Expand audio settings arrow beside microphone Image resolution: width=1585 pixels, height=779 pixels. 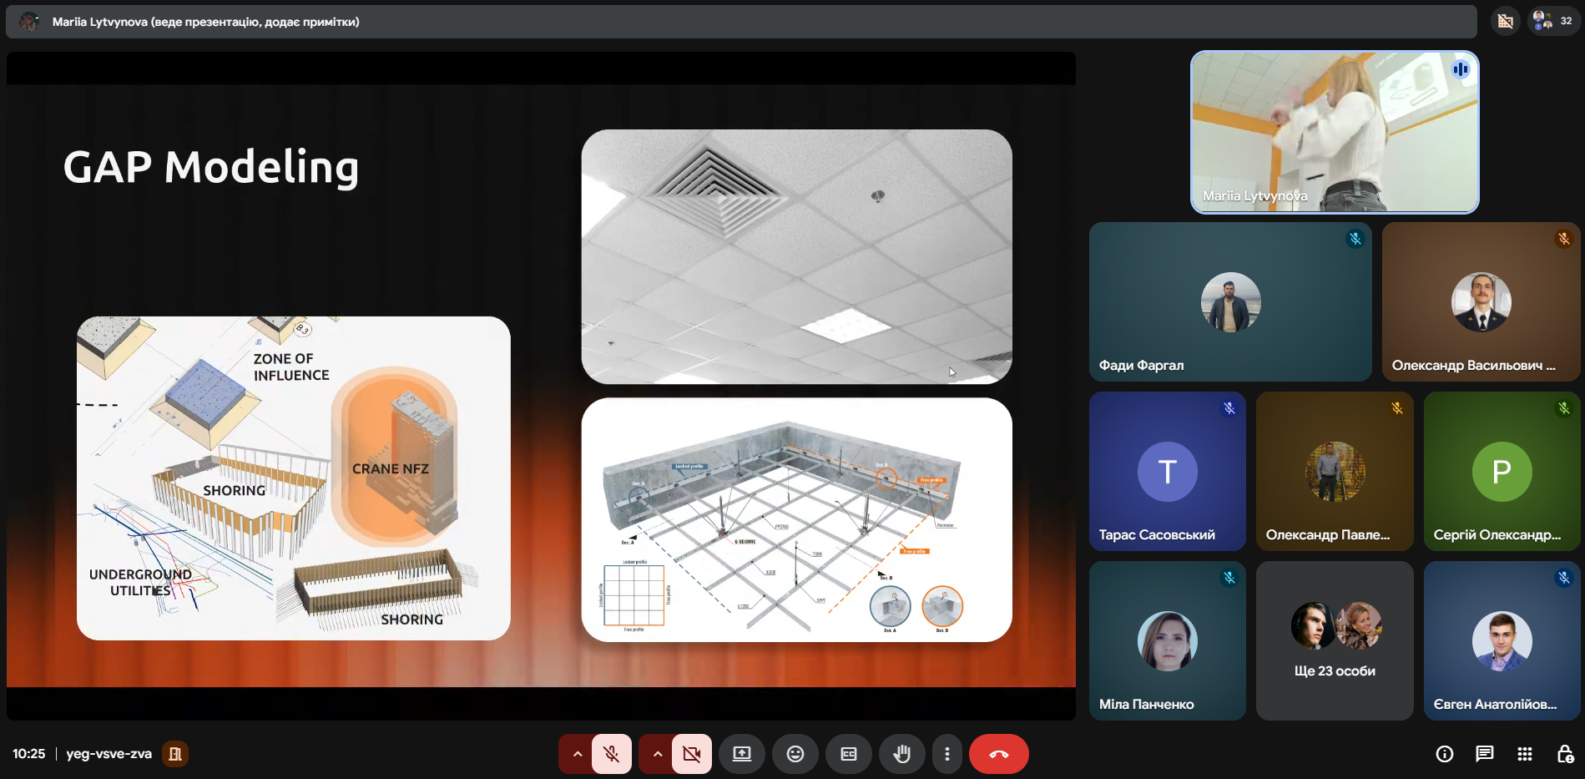click(x=577, y=754)
